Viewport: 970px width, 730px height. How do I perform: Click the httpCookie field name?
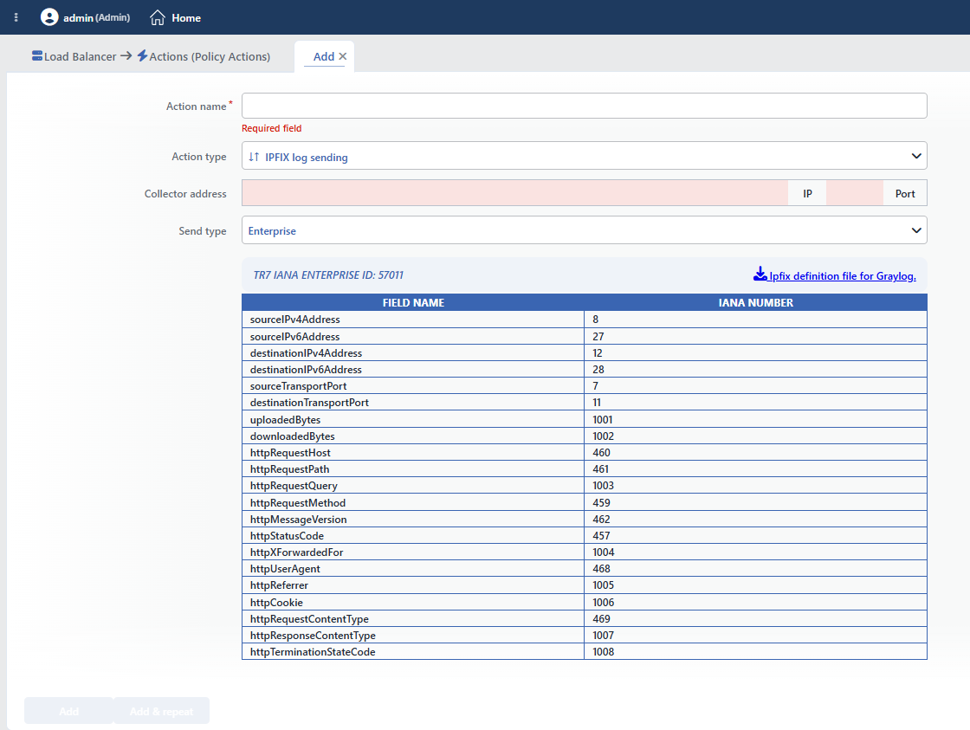click(276, 602)
